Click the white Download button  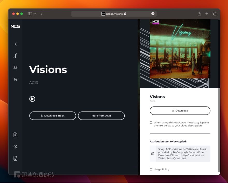[180, 111]
